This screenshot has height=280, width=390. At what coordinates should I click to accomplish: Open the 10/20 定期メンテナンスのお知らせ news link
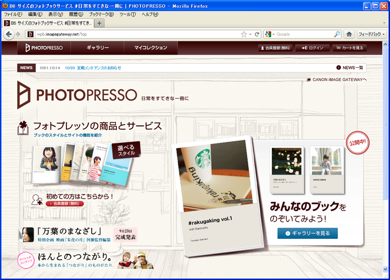pyautogui.click(x=93, y=68)
